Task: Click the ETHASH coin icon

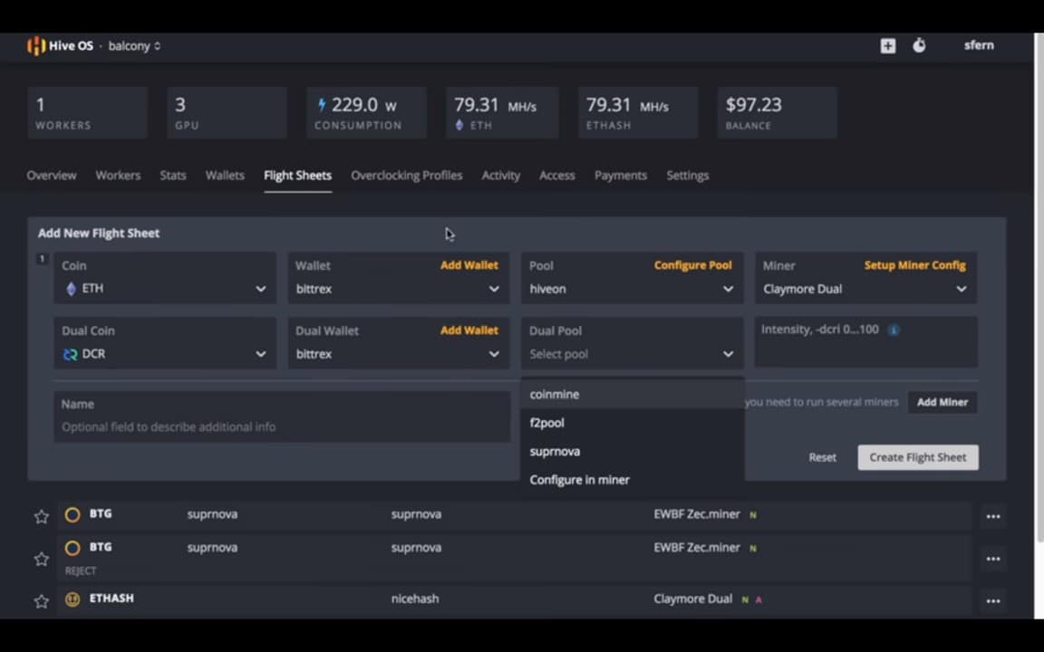Action: 72,599
